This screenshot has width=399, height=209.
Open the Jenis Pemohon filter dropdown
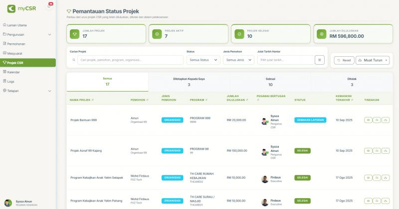click(x=236, y=60)
